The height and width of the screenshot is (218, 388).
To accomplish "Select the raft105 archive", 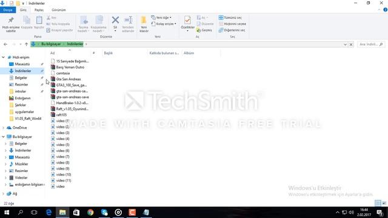I will coord(61,115).
